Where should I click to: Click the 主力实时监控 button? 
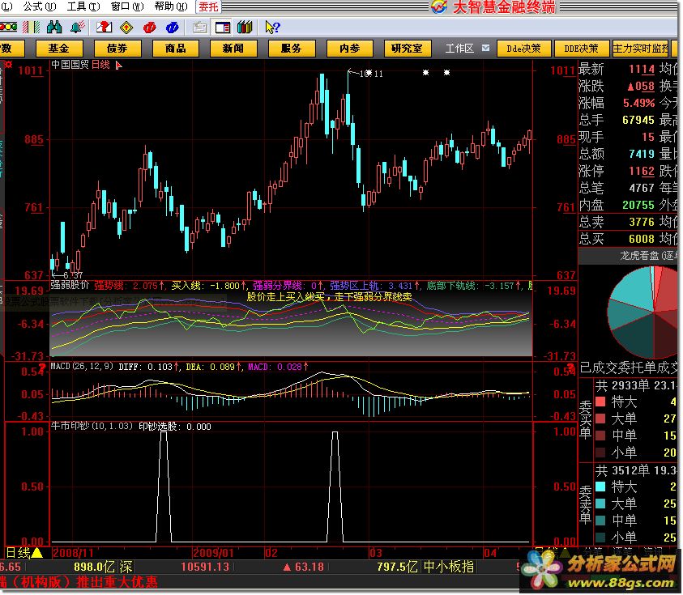pos(640,49)
